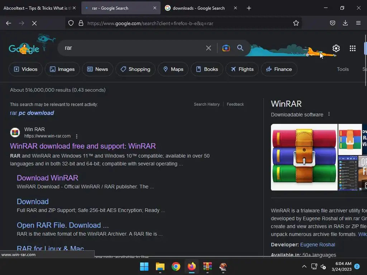Close the downloads - Google Search tab
The height and width of the screenshot is (275, 367).
235,8
